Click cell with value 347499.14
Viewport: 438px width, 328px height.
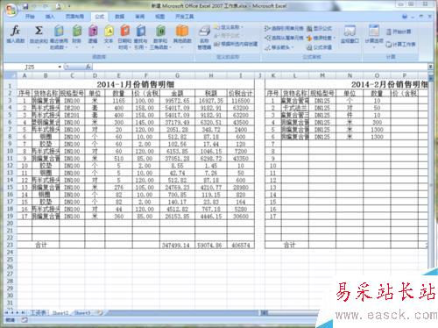tap(177, 245)
